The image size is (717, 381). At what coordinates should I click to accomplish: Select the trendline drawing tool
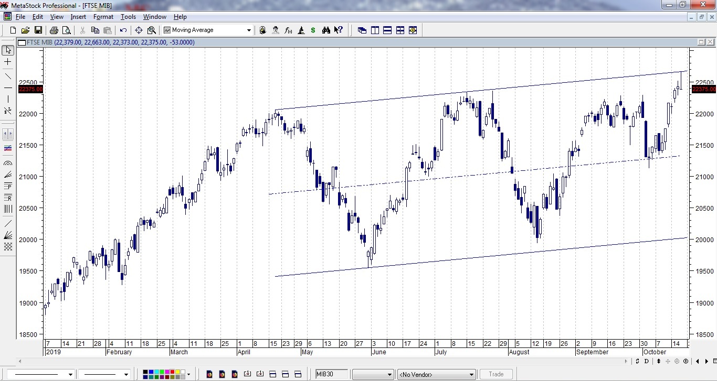click(8, 77)
